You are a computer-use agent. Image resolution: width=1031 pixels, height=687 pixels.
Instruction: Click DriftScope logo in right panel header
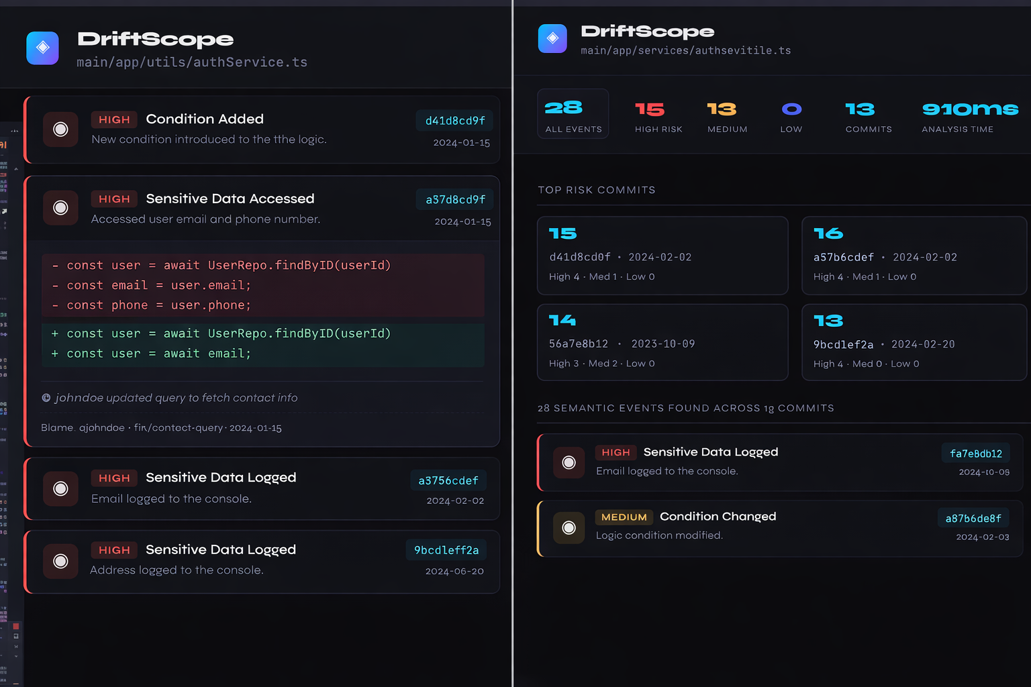coord(552,39)
